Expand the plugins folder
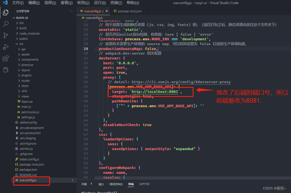The height and width of the screenshot is (193, 291). [19, 75]
